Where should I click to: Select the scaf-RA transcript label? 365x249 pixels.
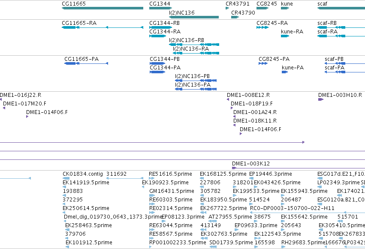click(x=328, y=32)
